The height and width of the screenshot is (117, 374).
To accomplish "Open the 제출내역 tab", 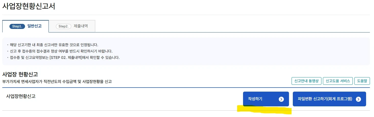I will (x=81, y=26).
